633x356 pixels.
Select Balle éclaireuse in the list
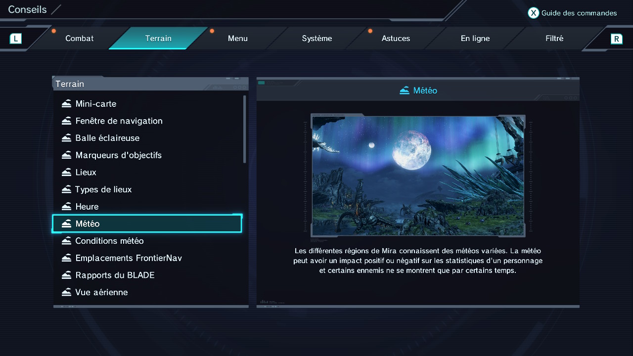click(147, 138)
